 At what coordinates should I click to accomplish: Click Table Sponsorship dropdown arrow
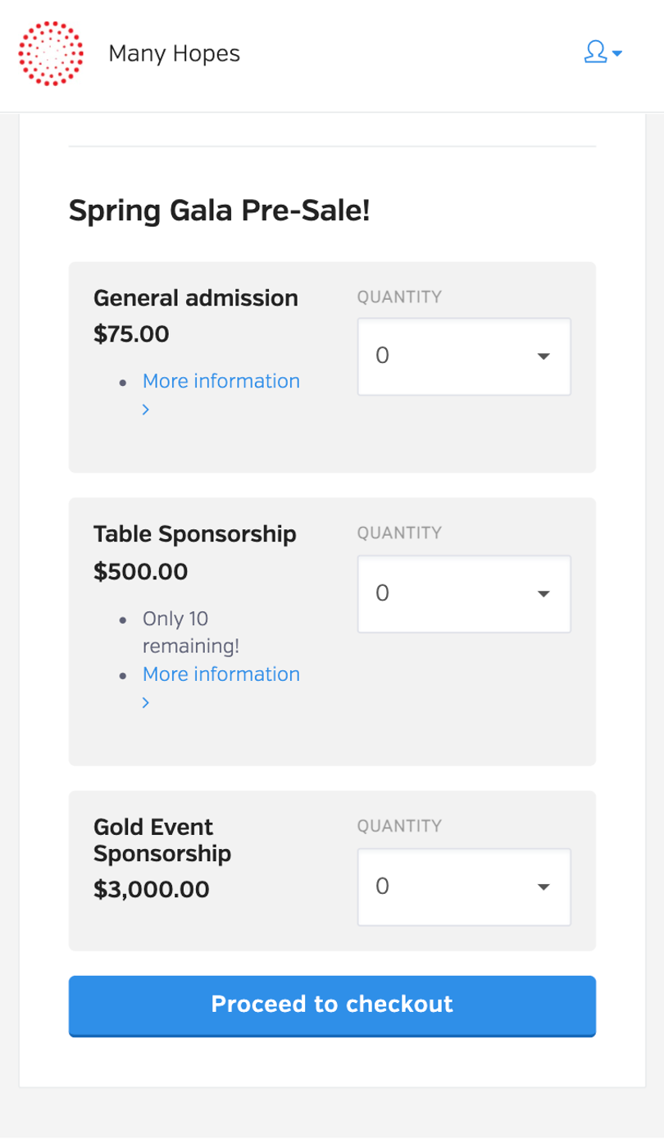point(543,594)
